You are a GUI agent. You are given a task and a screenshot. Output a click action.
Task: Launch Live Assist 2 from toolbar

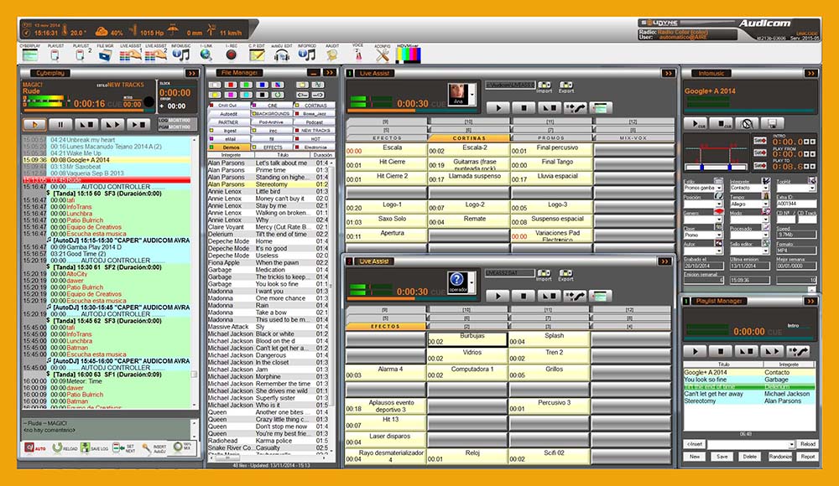point(156,54)
